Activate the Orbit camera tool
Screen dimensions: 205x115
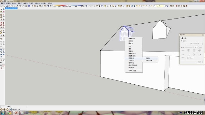1,50
